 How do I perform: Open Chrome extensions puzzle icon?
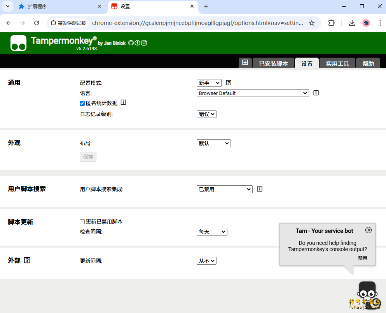(331, 23)
